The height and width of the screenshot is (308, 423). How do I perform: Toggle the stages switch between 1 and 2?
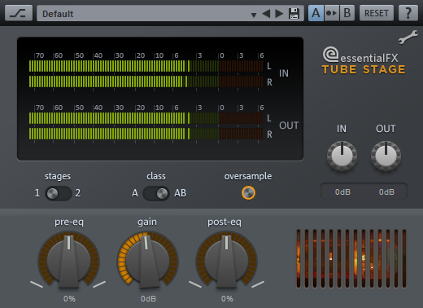58,193
